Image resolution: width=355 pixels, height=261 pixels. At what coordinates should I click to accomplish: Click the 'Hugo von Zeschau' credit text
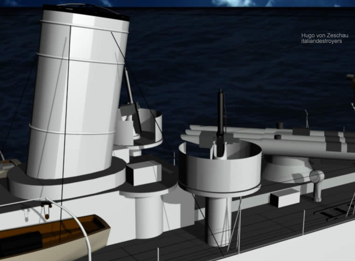325,35
